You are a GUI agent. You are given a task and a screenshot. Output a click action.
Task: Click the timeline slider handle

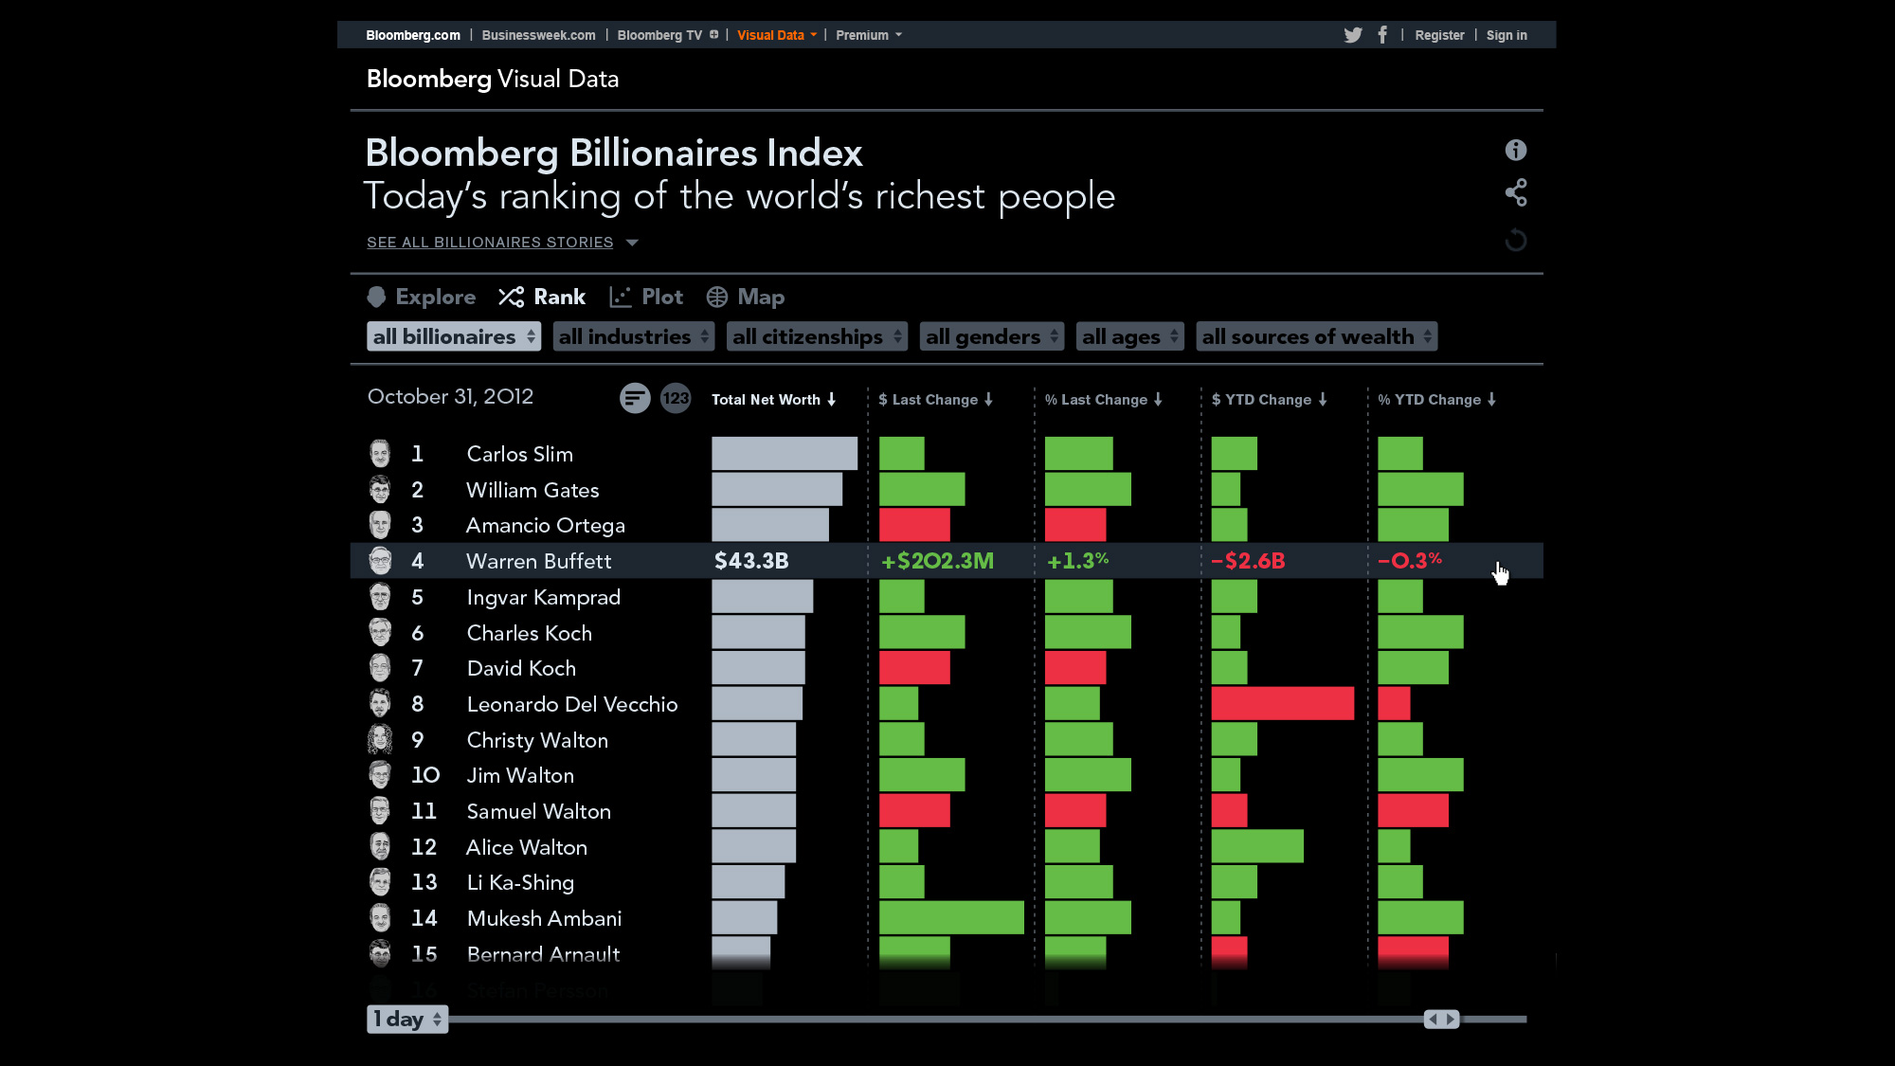click(1442, 1020)
